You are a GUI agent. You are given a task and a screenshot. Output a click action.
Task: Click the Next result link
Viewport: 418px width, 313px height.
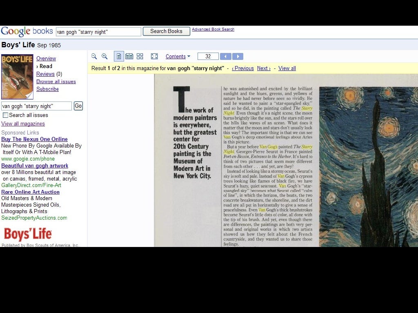[x=264, y=68]
